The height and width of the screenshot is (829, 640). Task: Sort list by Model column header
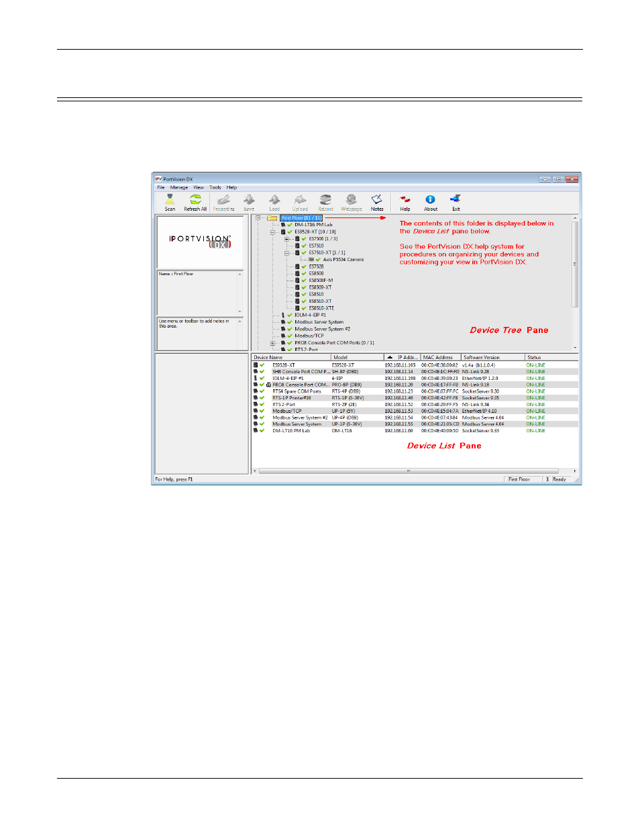pos(358,357)
